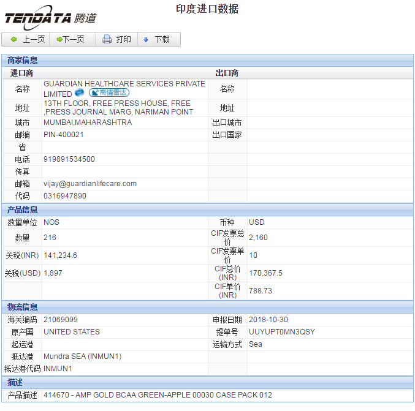Go to previous page with 上一页 button
This screenshot has height=411, width=415.
coord(26,39)
